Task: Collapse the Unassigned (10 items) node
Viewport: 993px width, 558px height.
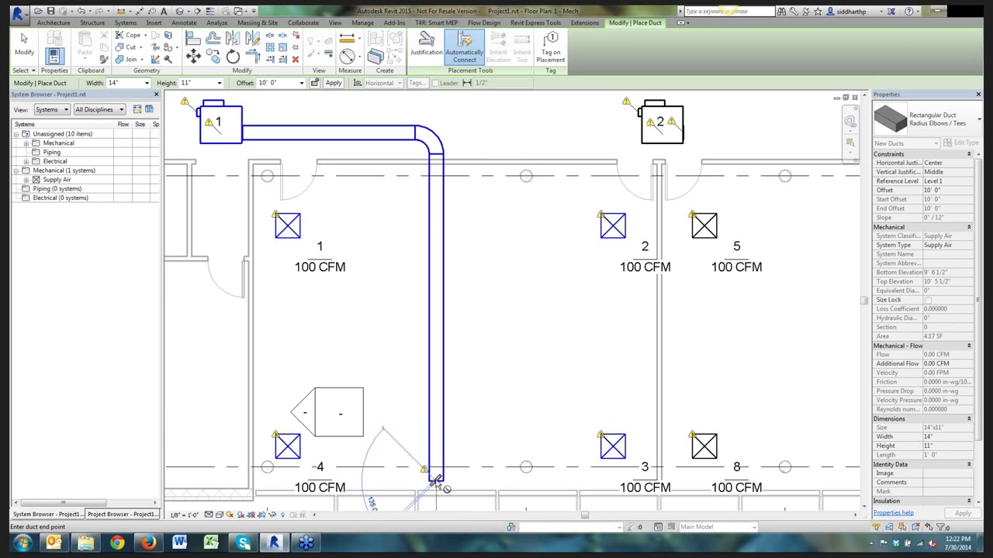Action: (x=16, y=134)
